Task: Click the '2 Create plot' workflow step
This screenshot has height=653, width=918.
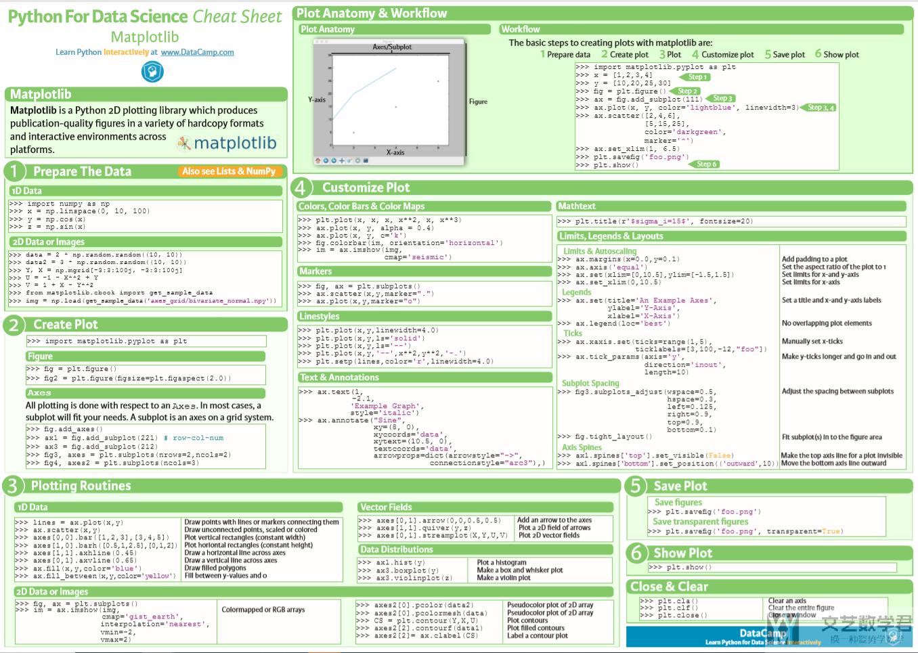Action: pyautogui.click(x=625, y=54)
